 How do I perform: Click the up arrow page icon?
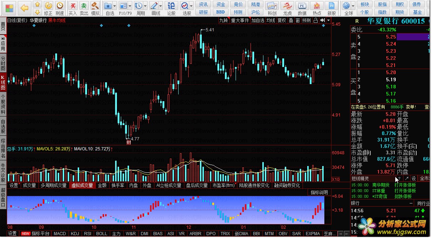click(37, 5)
